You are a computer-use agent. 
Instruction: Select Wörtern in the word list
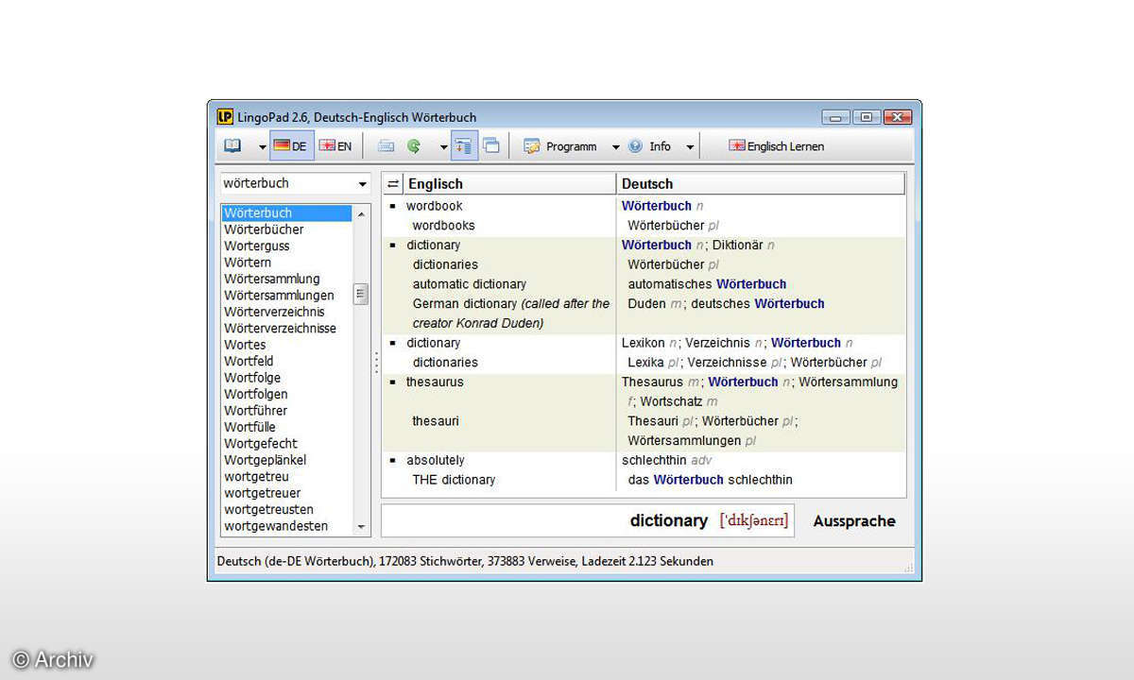pyautogui.click(x=248, y=263)
